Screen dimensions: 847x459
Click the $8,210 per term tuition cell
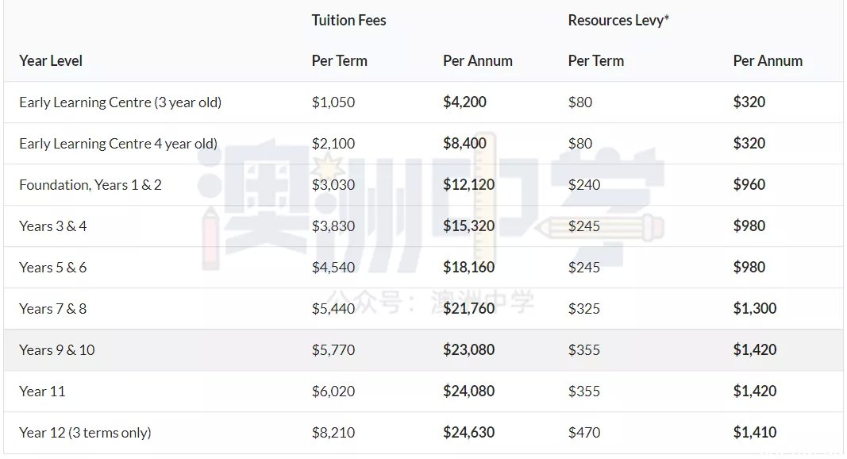[x=333, y=433]
